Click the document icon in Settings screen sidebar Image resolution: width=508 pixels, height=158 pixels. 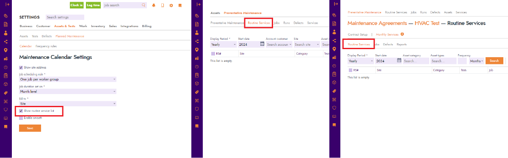point(6,24)
